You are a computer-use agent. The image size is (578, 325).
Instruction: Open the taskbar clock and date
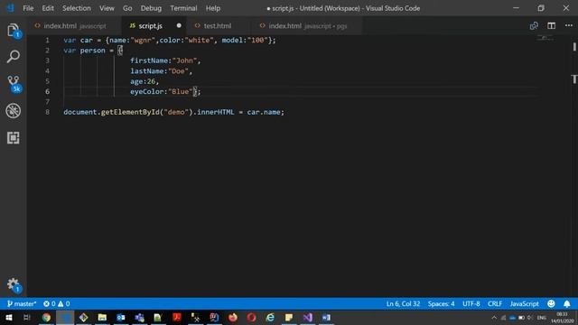562,318
